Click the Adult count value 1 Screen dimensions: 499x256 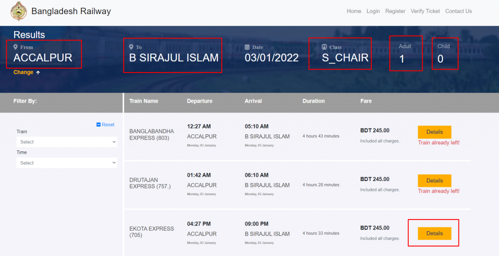tap(402, 59)
